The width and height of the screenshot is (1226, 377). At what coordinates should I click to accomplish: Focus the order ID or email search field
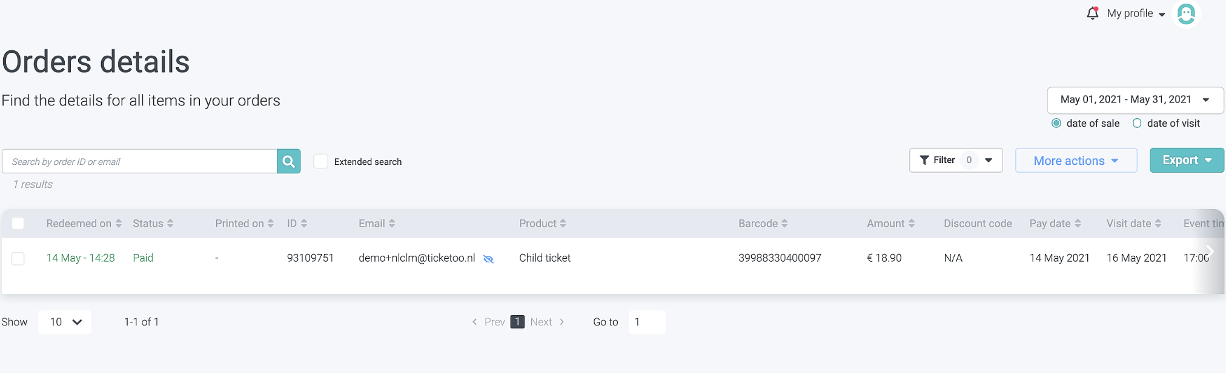[140, 161]
